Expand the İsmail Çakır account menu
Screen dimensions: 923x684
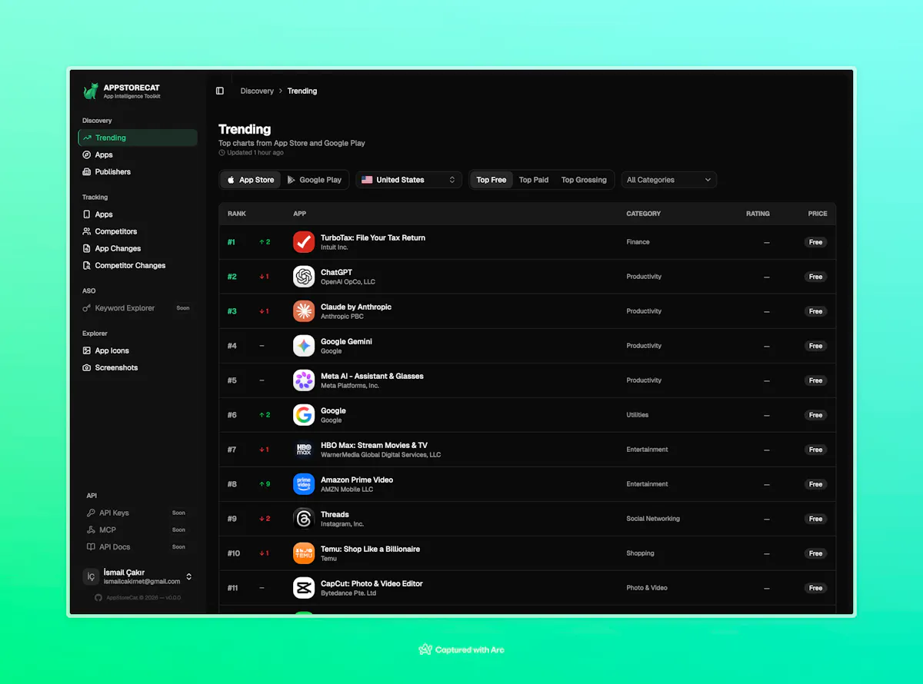pyautogui.click(x=138, y=576)
